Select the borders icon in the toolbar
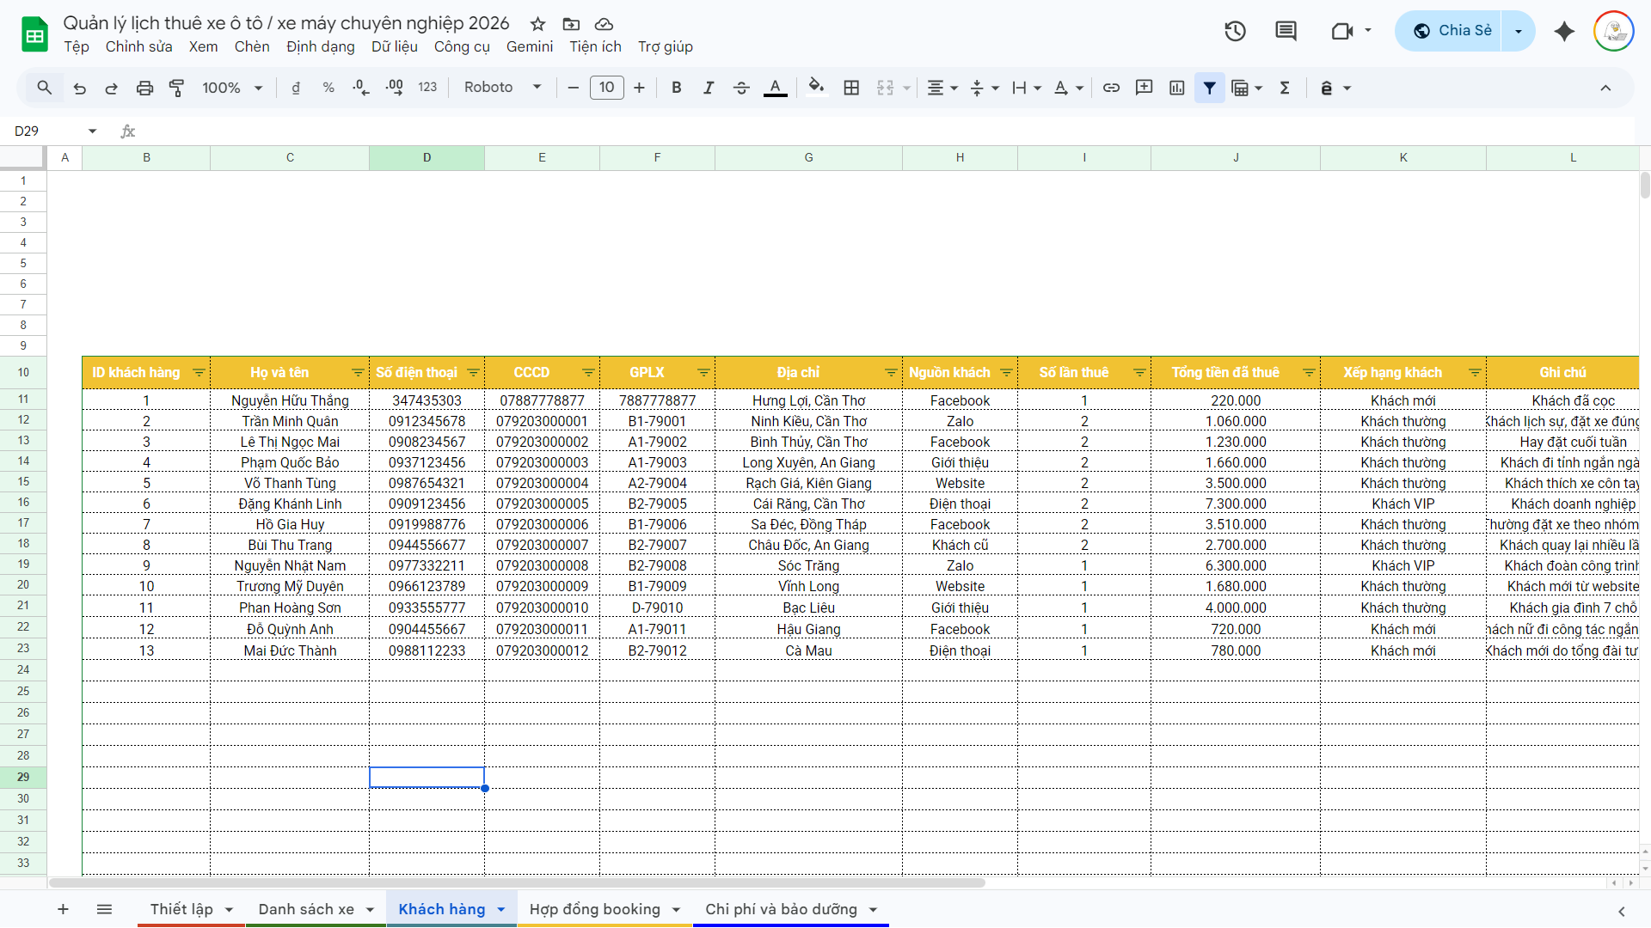Screen dimensions: 1651x928 coord(851,88)
